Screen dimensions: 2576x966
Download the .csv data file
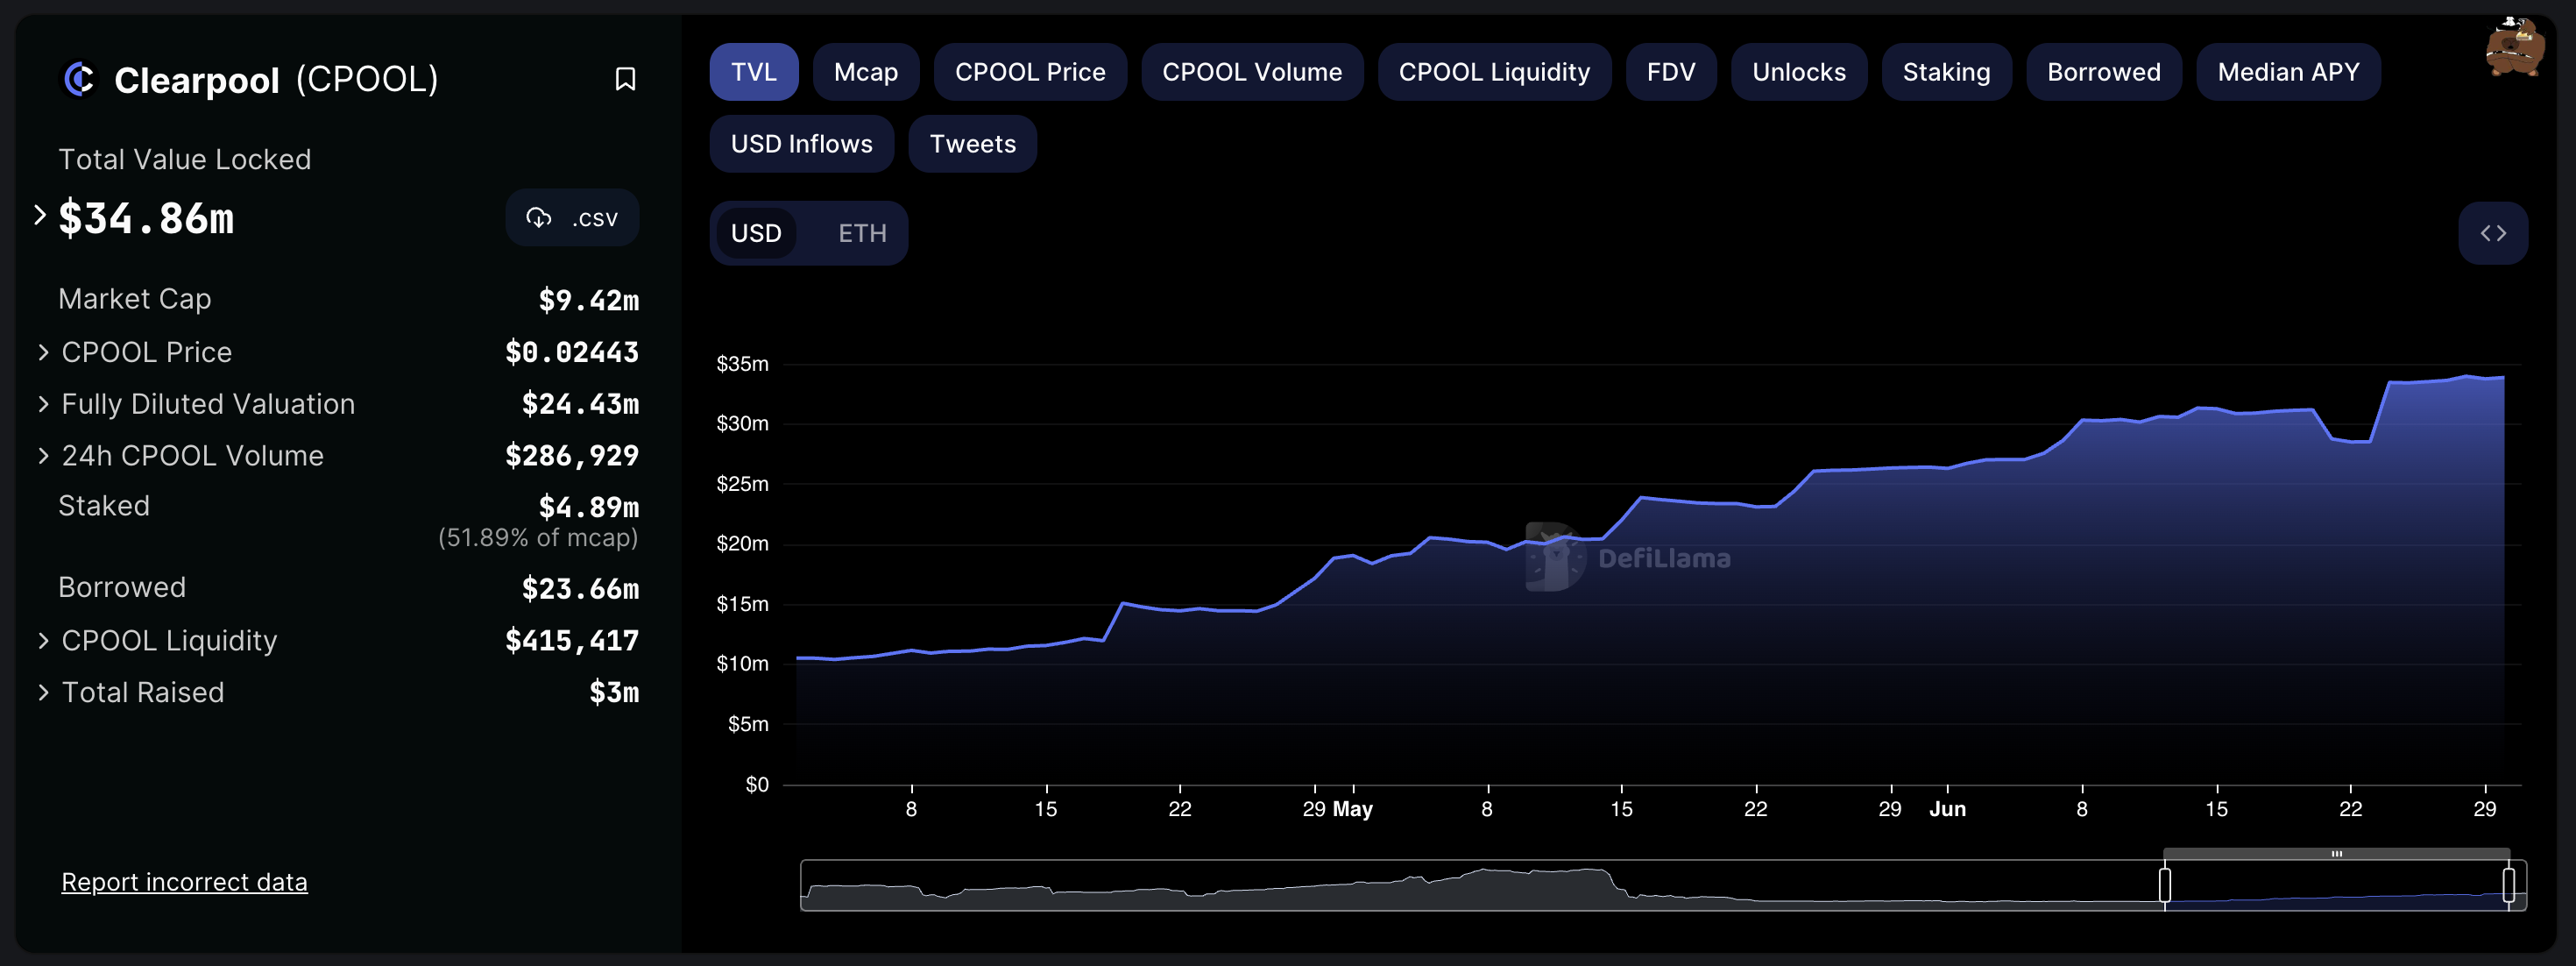(594, 218)
